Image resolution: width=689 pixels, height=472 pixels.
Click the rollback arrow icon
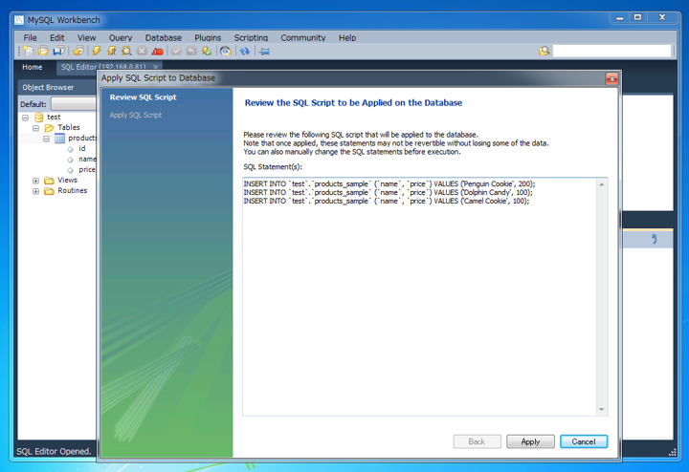click(x=191, y=51)
